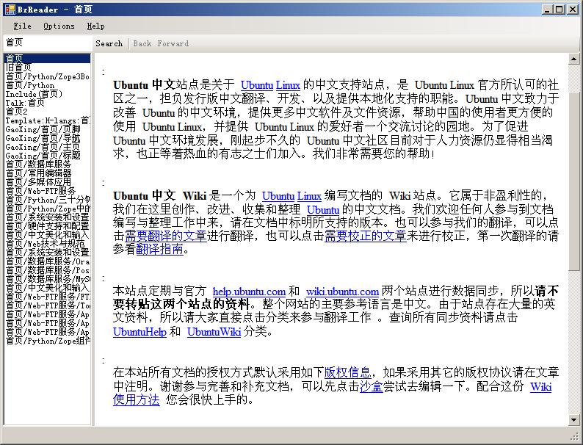Select 首页/Python/Zope中的 entry in the list

47,209
